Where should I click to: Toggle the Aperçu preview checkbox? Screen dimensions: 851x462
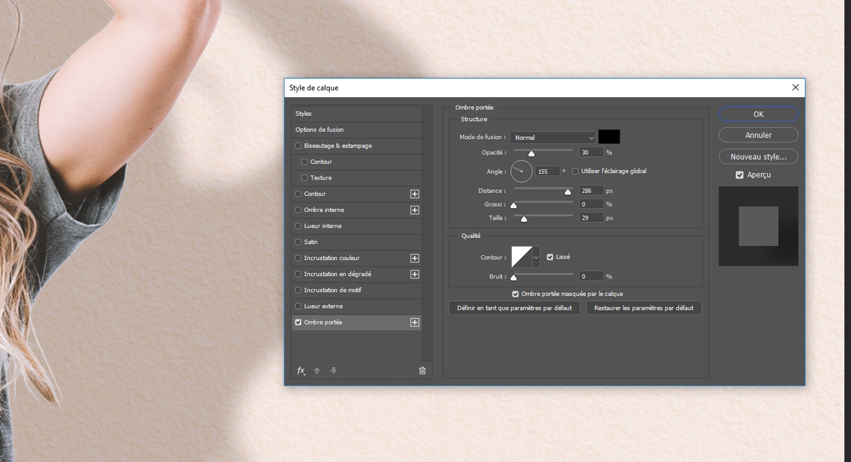[740, 175]
